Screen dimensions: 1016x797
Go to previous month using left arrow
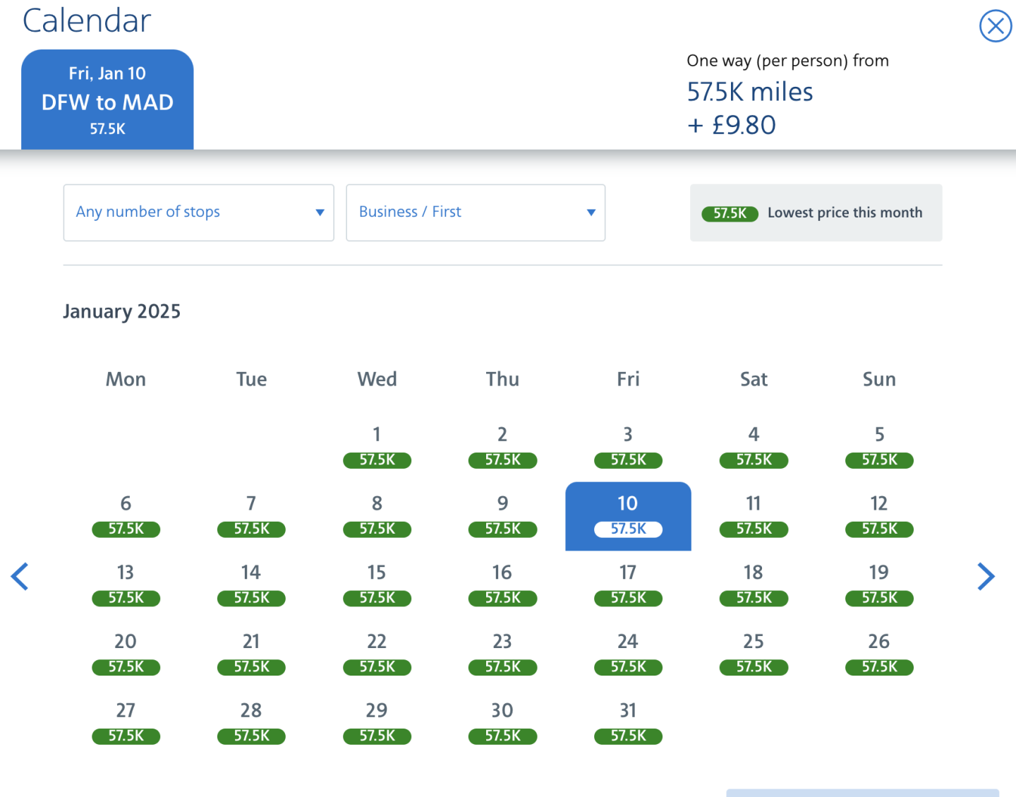click(x=20, y=576)
